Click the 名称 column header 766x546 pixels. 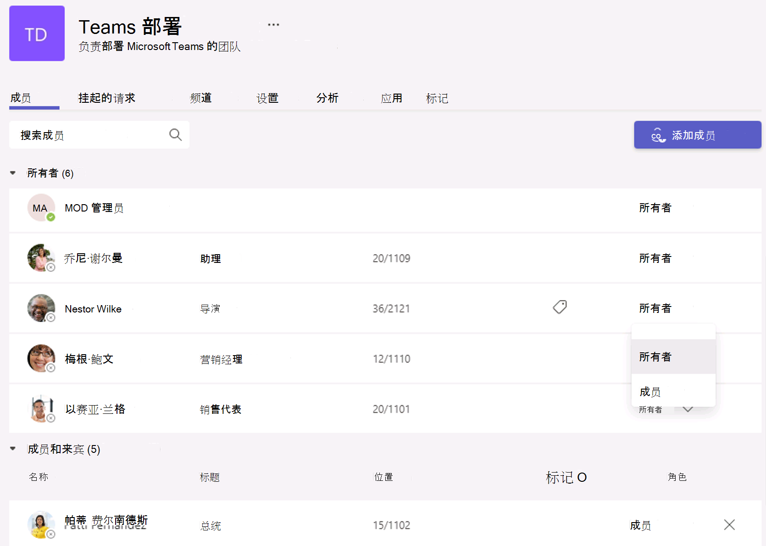[39, 477]
